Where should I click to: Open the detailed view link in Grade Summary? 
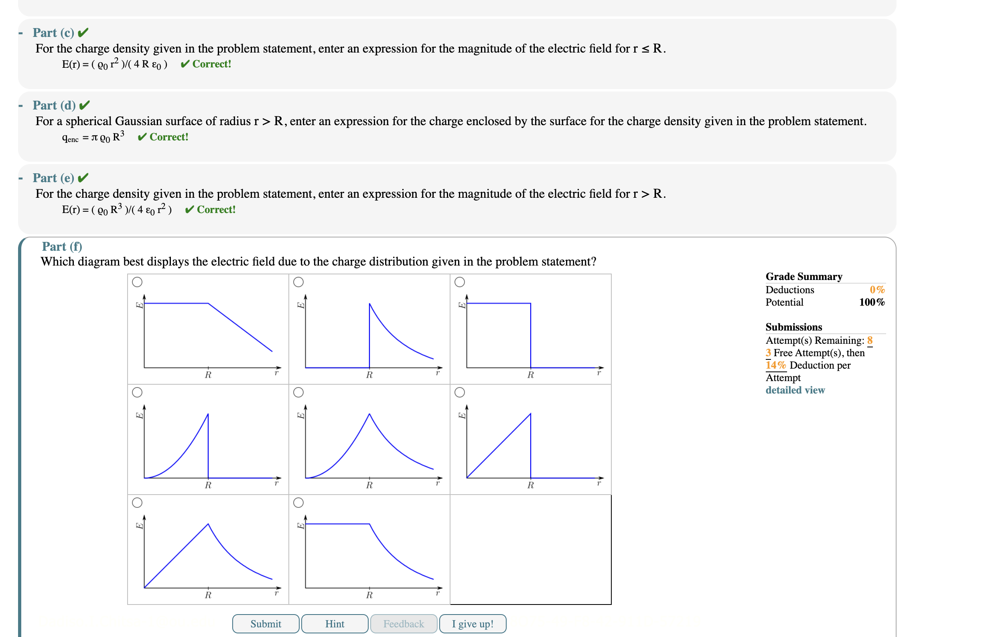(x=795, y=390)
